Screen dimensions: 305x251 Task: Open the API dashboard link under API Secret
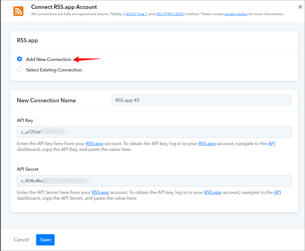(277, 193)
